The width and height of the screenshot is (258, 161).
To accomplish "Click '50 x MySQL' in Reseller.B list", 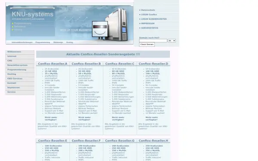I will (x=85, y=73).
